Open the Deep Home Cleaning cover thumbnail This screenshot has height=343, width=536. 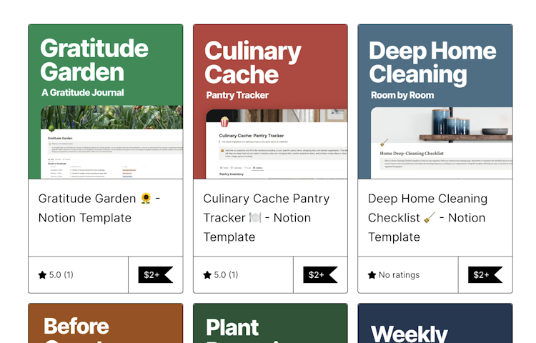tap(435, 101)
